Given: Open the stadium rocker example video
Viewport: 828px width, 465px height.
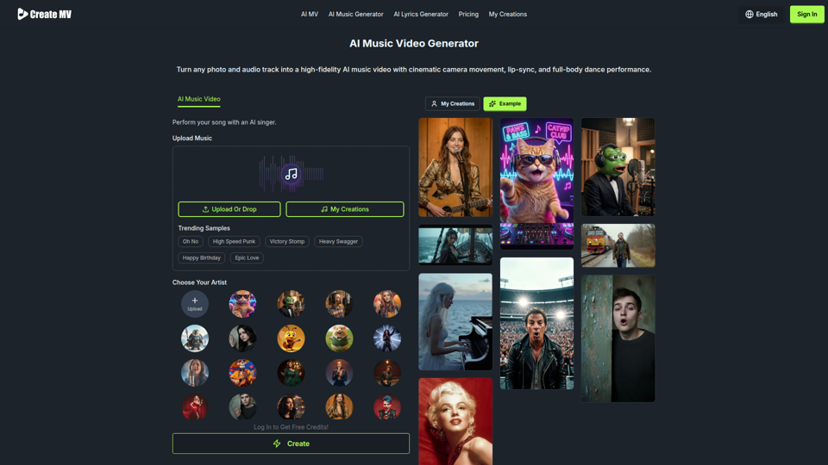Looking at the screenshot, I should tap(536, 323).
